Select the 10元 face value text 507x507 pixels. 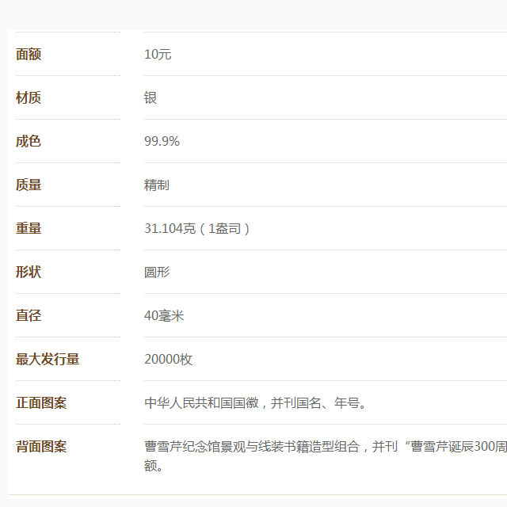[x=158, y=54]
